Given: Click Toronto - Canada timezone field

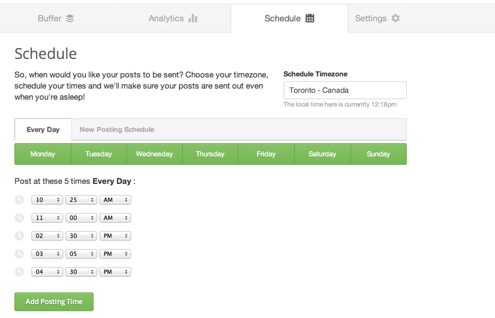Looking at the screenshot, I should click(x=345, y=90).
